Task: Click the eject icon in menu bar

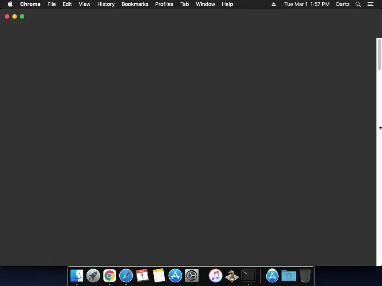Action: click(x=273, y=4)
